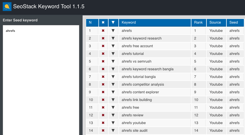The height and width of the screenshot is (135, 245).
Task: Click the SeoStack lightbulb logo icon
Action: (x=7, y=7)
